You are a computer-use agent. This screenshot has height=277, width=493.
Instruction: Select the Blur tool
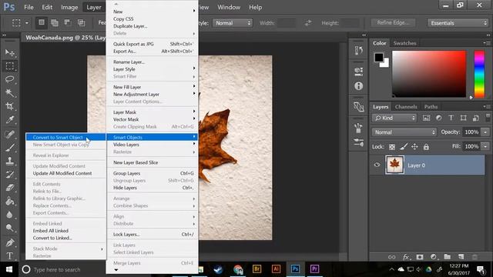10,215
